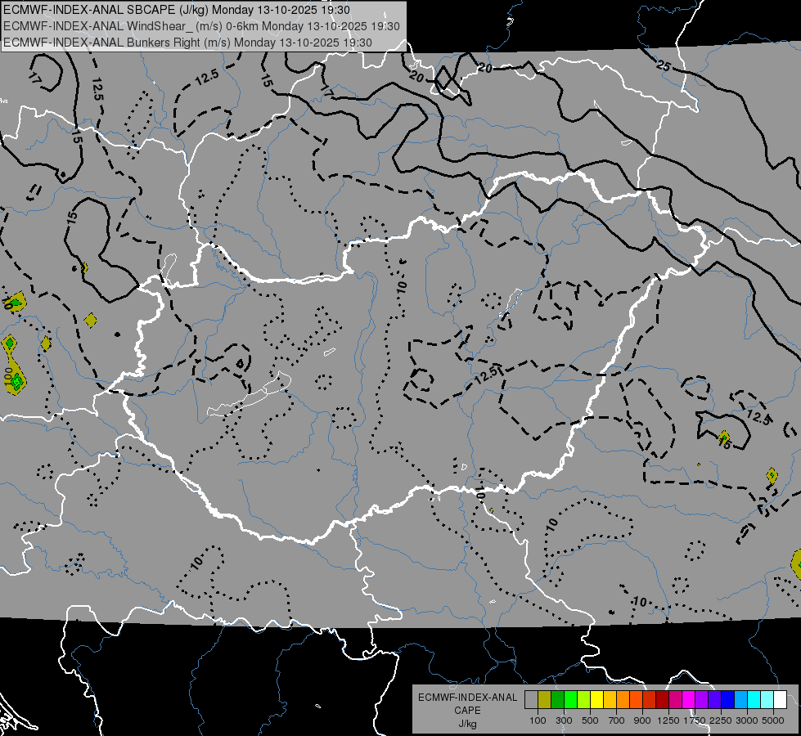Viewport: 801px width, 736px height.
Task: Click the 12.5 contour label inside Hungary
Action: pos(486,375)
